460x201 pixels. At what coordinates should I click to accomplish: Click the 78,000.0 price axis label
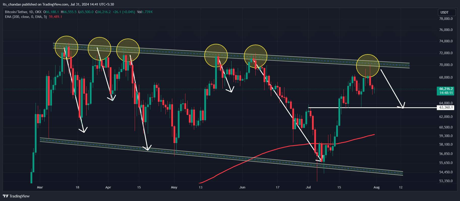point(446,19)
